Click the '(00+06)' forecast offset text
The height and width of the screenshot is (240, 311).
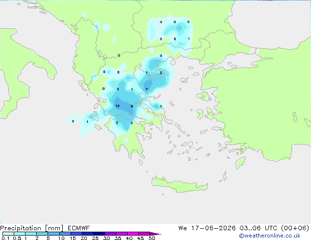295,228
